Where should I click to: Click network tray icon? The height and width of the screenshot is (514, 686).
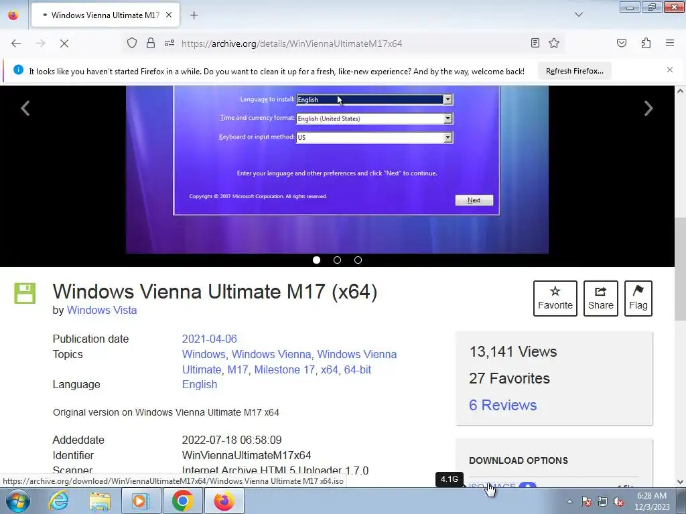point(602,501)
